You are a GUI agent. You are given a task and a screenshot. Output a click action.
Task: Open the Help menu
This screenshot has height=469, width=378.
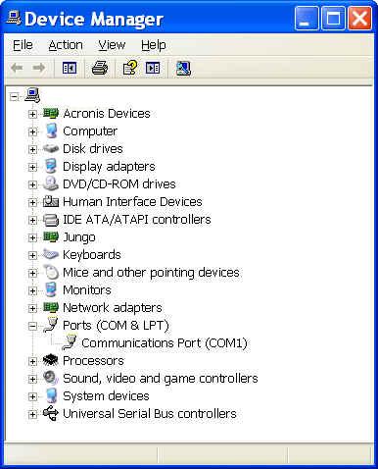click(x=154, y=45)
